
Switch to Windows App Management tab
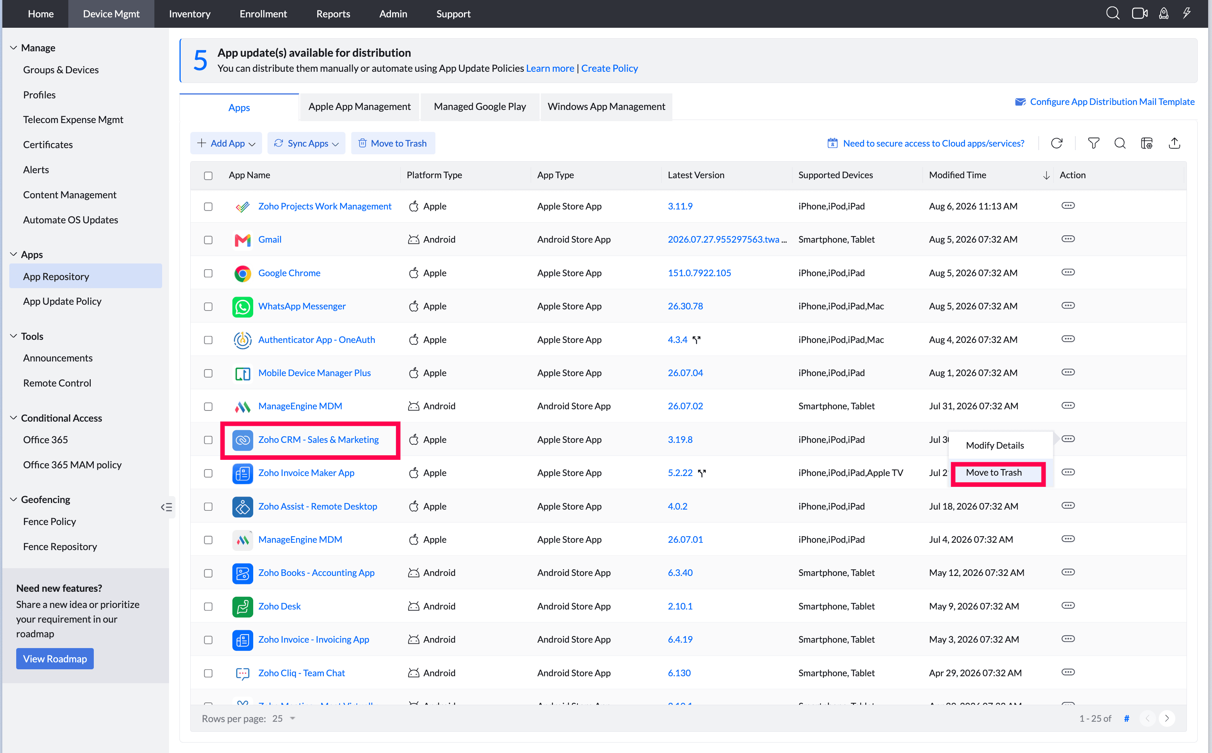606,106
